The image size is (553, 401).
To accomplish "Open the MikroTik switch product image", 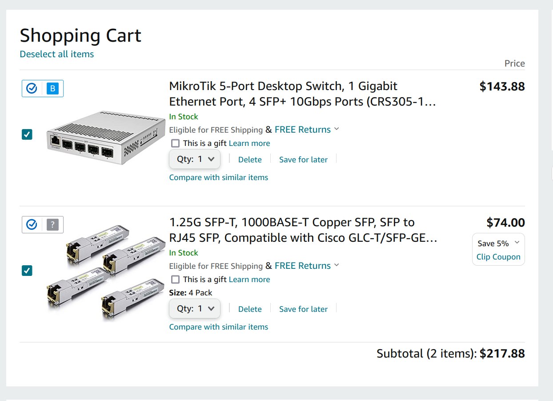I will (x=105, y=138).
